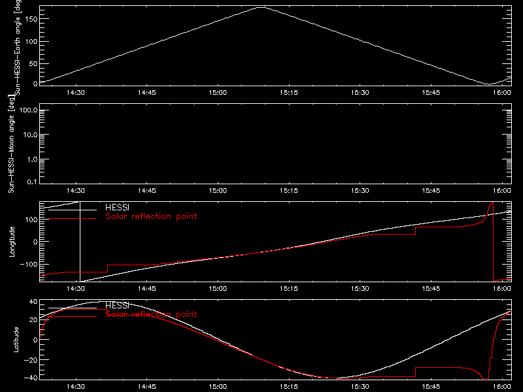The width and height of the screenshot is (523, 392).
Task: Click 40 tick on Latitude axis
Action: click(33, 302)
